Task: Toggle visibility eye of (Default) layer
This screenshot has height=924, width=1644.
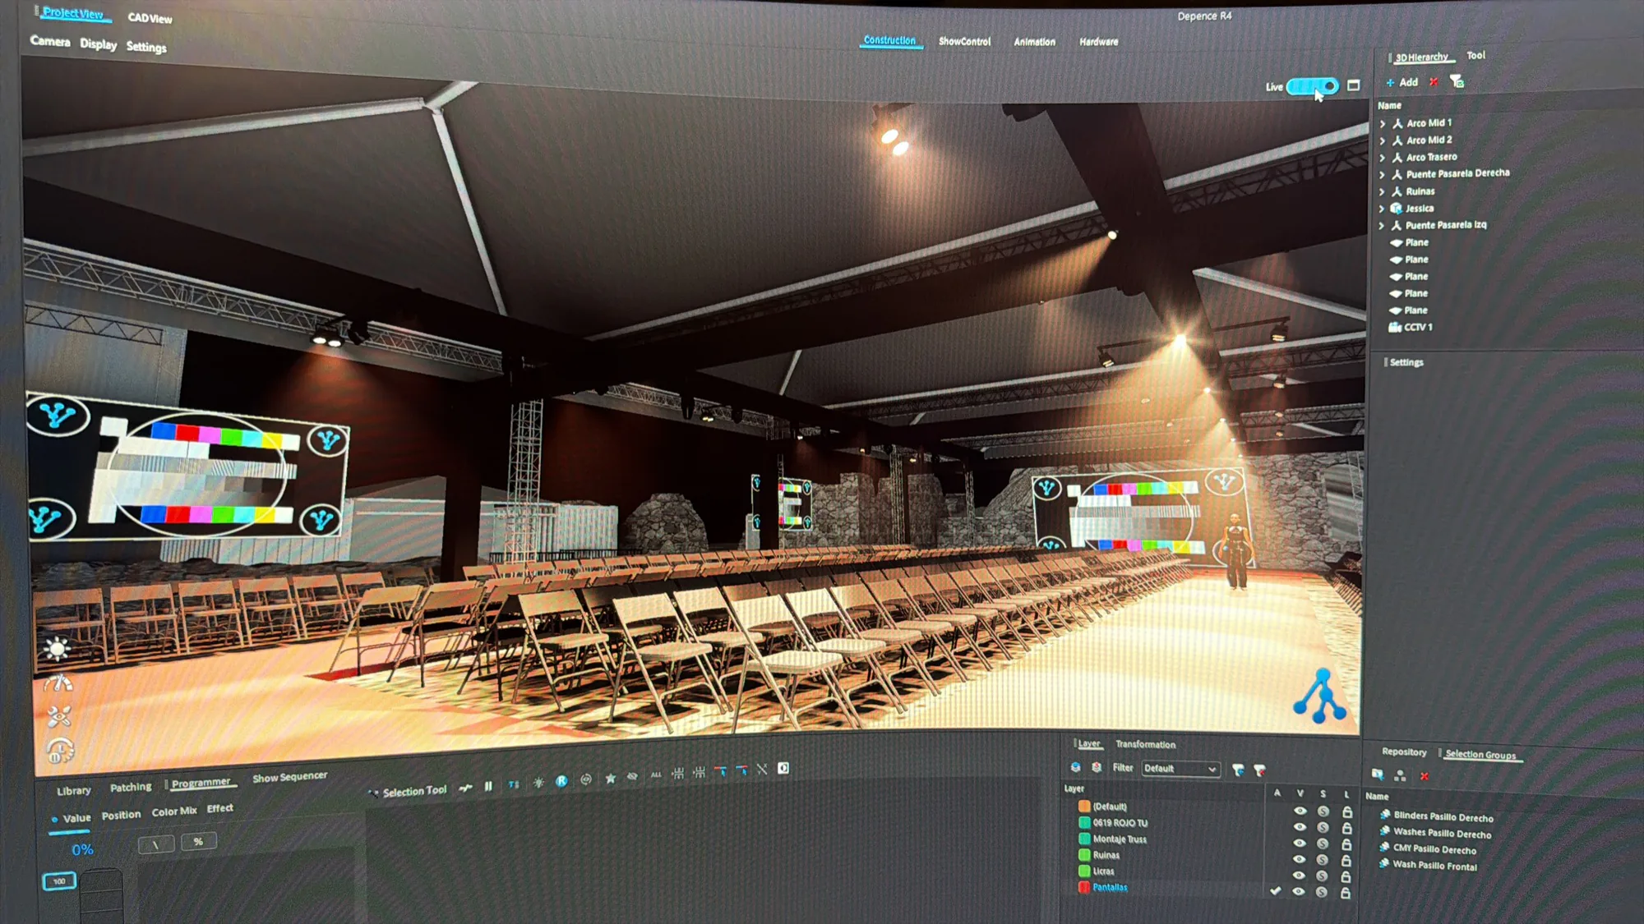Action: (1300, 811)
